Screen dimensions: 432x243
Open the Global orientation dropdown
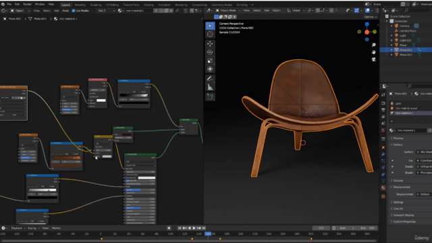point(296,11)
